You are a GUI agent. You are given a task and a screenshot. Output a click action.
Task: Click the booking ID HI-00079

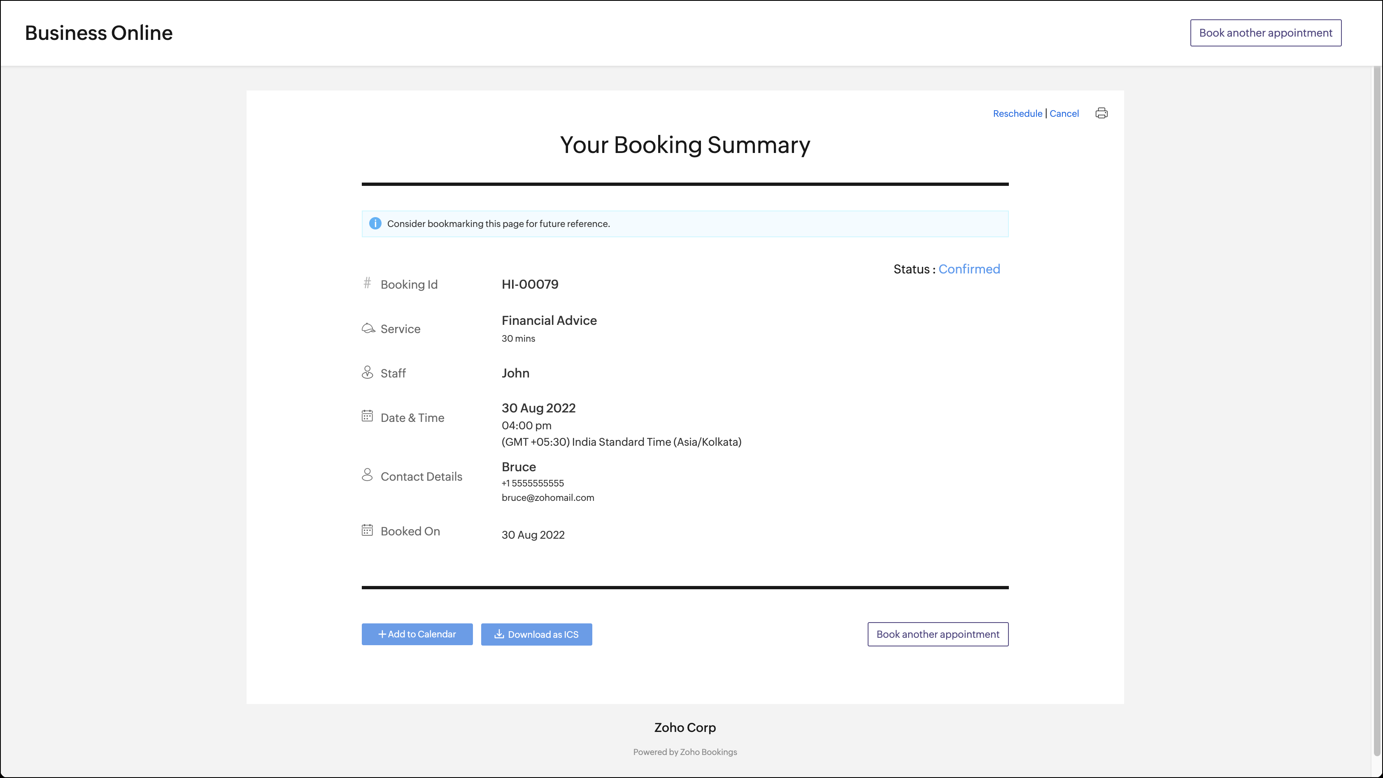click(x=530, y=284)
